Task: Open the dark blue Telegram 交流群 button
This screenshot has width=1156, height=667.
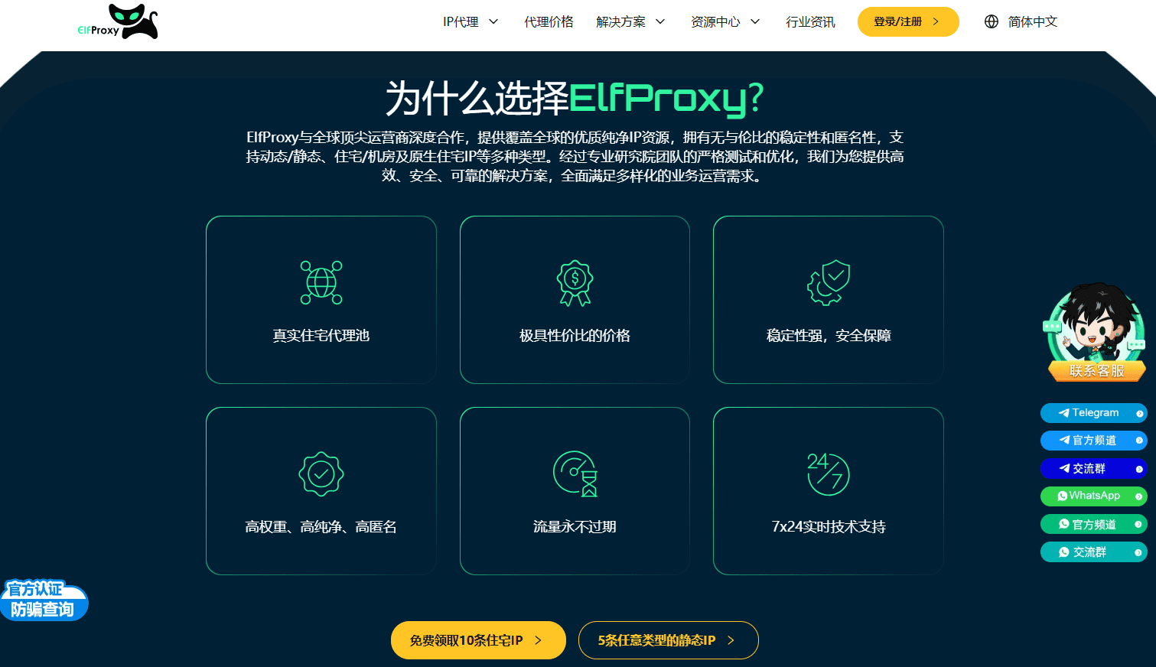Action: (1093, 468)
